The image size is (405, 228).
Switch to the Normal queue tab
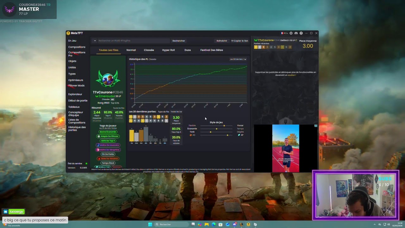(x=131, y=50)
